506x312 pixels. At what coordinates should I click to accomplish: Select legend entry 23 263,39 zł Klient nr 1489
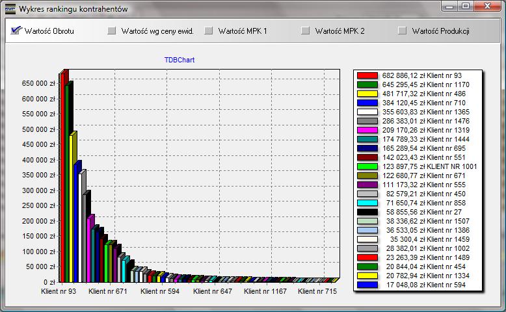pos(427,257)
